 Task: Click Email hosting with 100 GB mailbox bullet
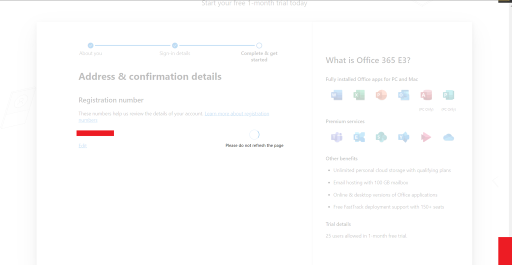[370, 183]
